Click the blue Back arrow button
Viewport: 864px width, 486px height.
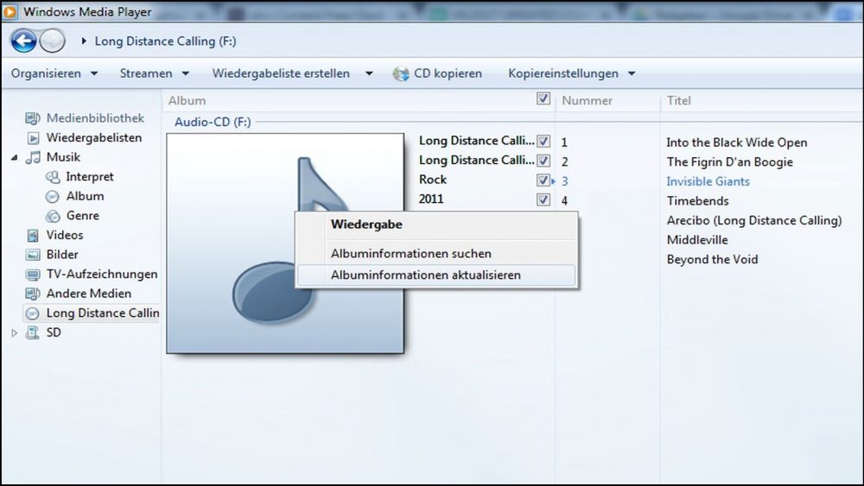(x=23, y=41)
